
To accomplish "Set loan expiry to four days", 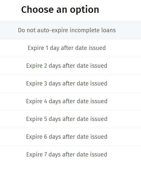I will pos(70,101).
